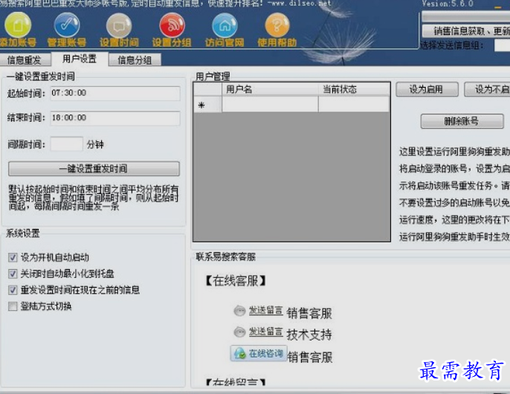The height and width of the screenshot is (394, 510).
Task: Uncheck 关闭时自动最小化到托盘
Action: point(13,274)
